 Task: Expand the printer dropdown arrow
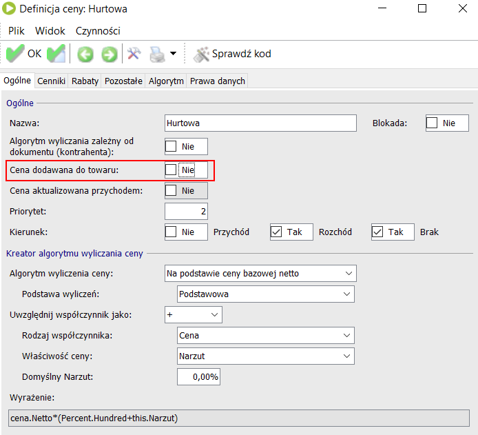[173, 54]
